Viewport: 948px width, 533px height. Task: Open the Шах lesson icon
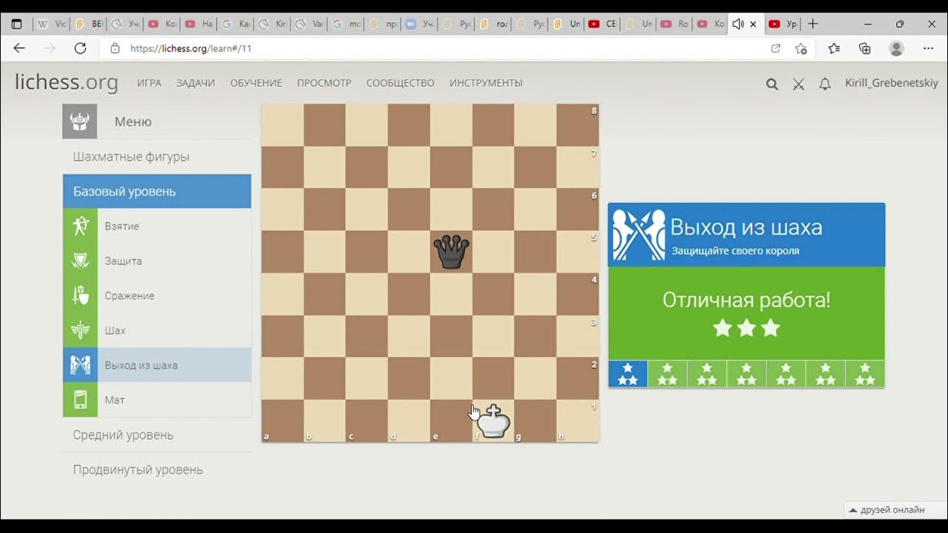[80, 330]
